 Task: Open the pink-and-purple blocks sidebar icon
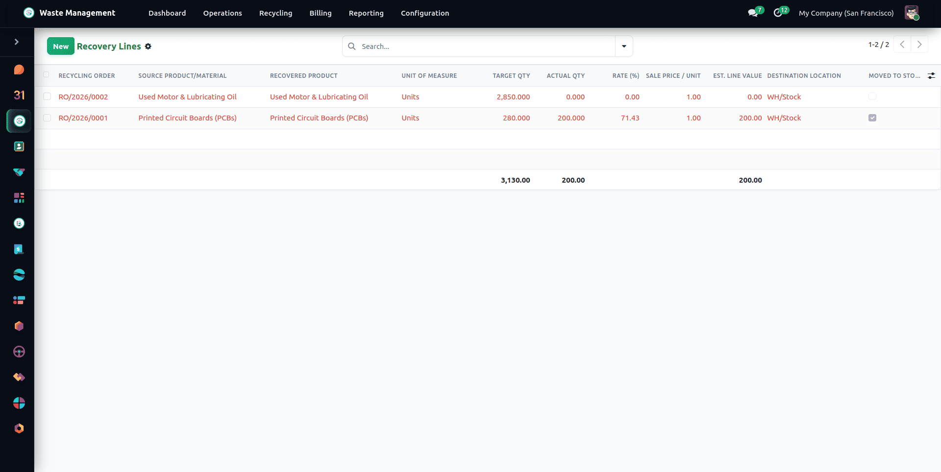click(x=19, y=198)
